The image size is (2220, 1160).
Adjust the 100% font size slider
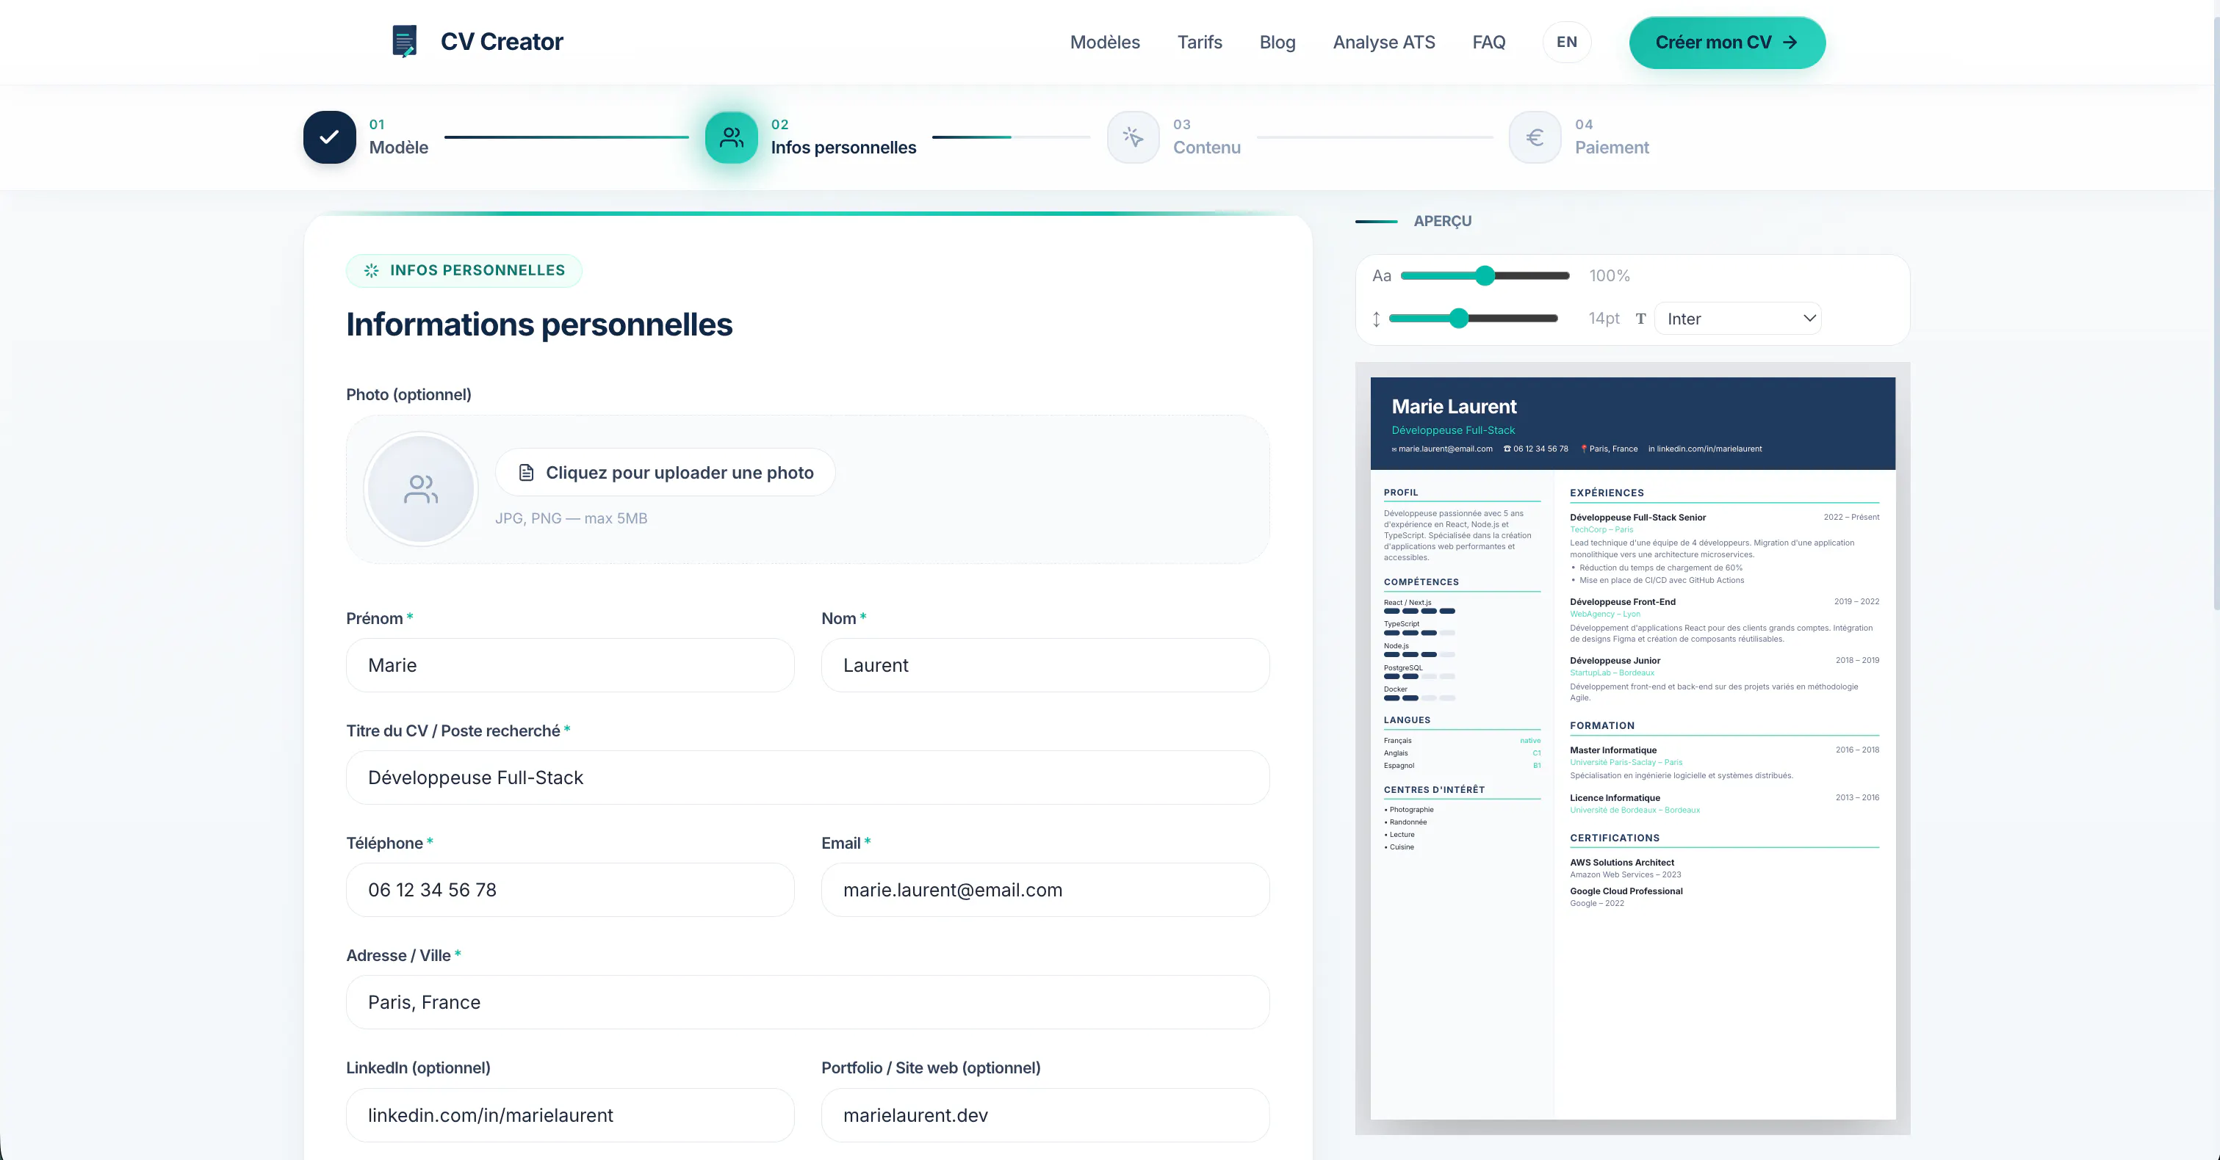tap(1485, 275)
